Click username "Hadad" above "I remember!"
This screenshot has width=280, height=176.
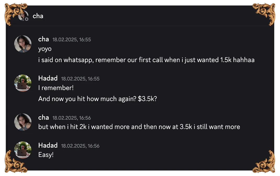tap(48, 78)
